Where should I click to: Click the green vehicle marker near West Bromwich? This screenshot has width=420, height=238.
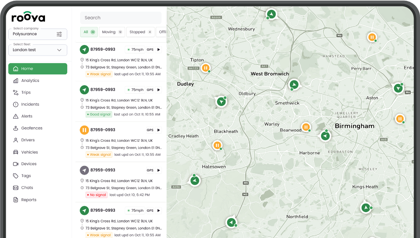click(294, 85)
